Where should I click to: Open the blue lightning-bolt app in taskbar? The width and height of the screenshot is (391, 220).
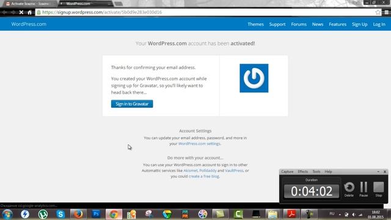(25, 215)
